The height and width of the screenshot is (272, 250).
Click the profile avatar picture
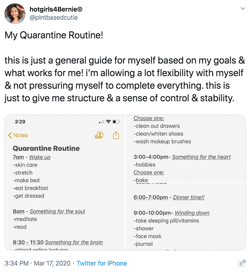point(15,14)
